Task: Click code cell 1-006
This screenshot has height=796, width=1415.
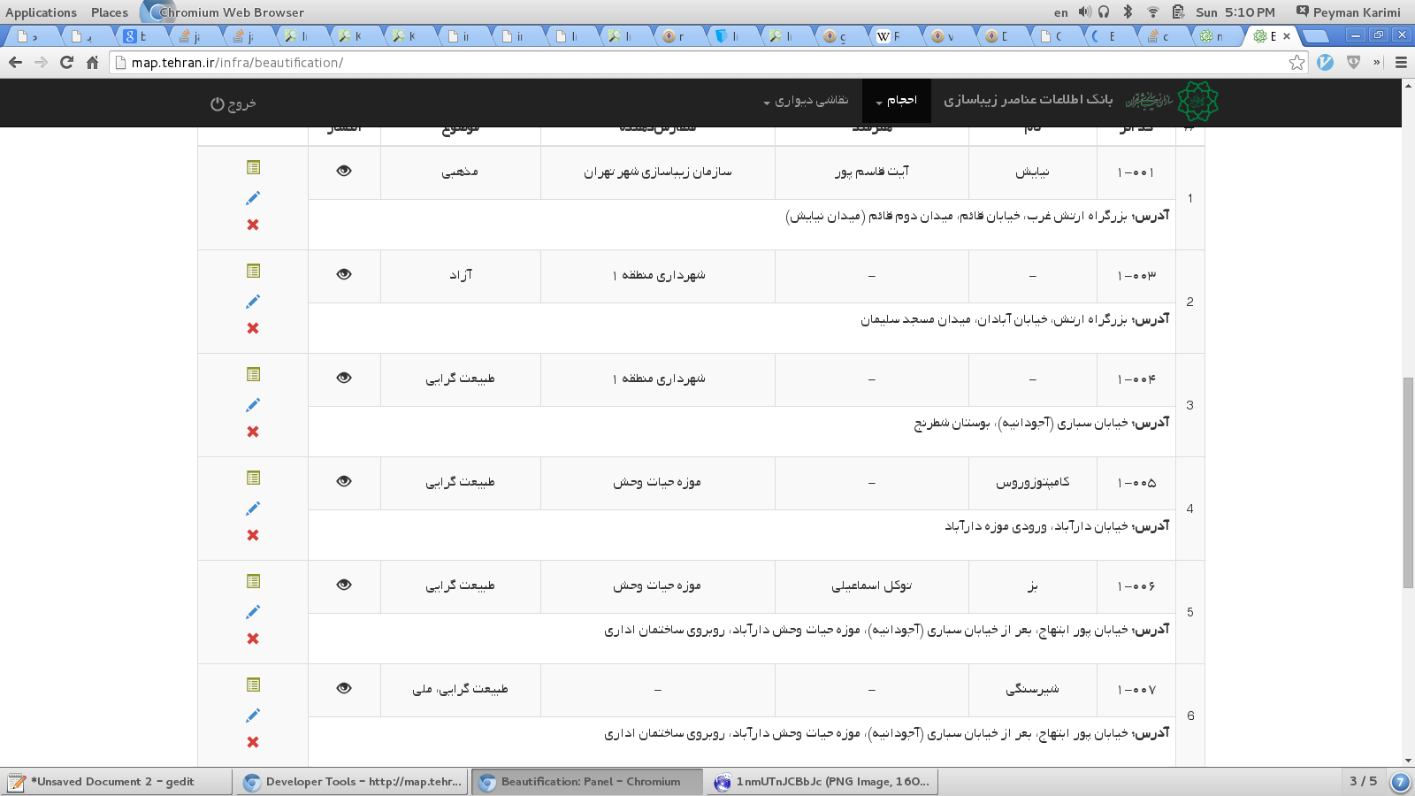Action: tap(1136, 586)
